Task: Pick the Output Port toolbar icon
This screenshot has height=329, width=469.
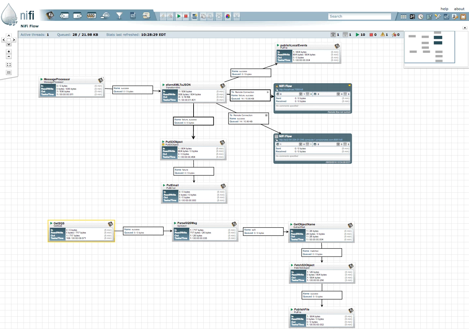Action: coord(78,16)
